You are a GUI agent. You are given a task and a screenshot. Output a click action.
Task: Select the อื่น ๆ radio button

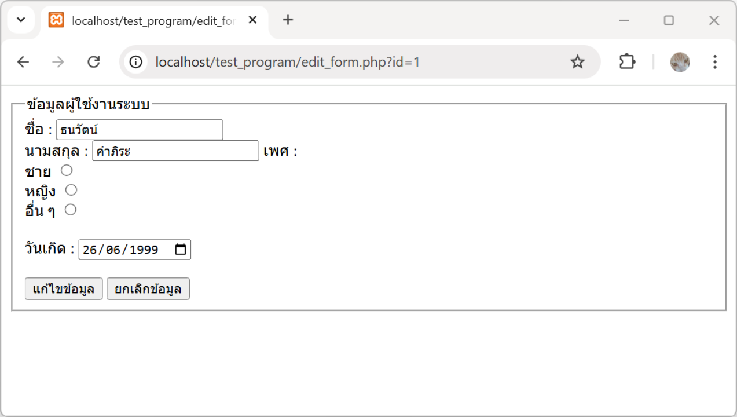(x=70, y=210)
